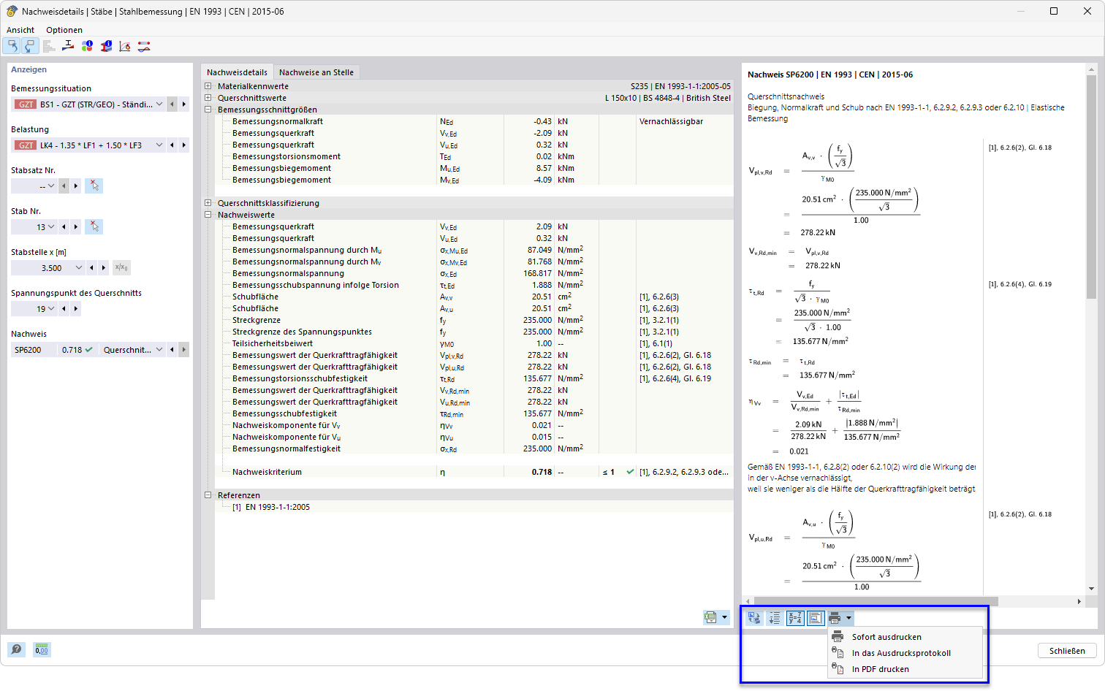Collapse the Nachweiswerte section
Image resolution: width=1105 pixels, height=691 pixels.
[x=208, y=215]
